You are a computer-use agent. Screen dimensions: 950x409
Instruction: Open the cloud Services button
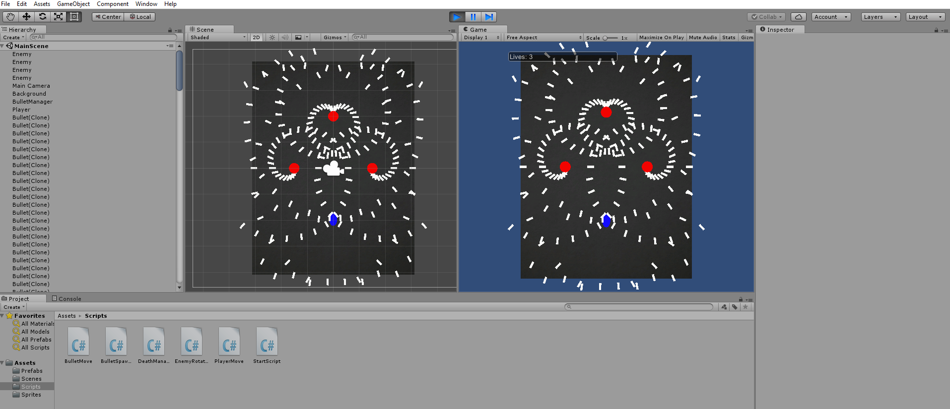(799, 17)
